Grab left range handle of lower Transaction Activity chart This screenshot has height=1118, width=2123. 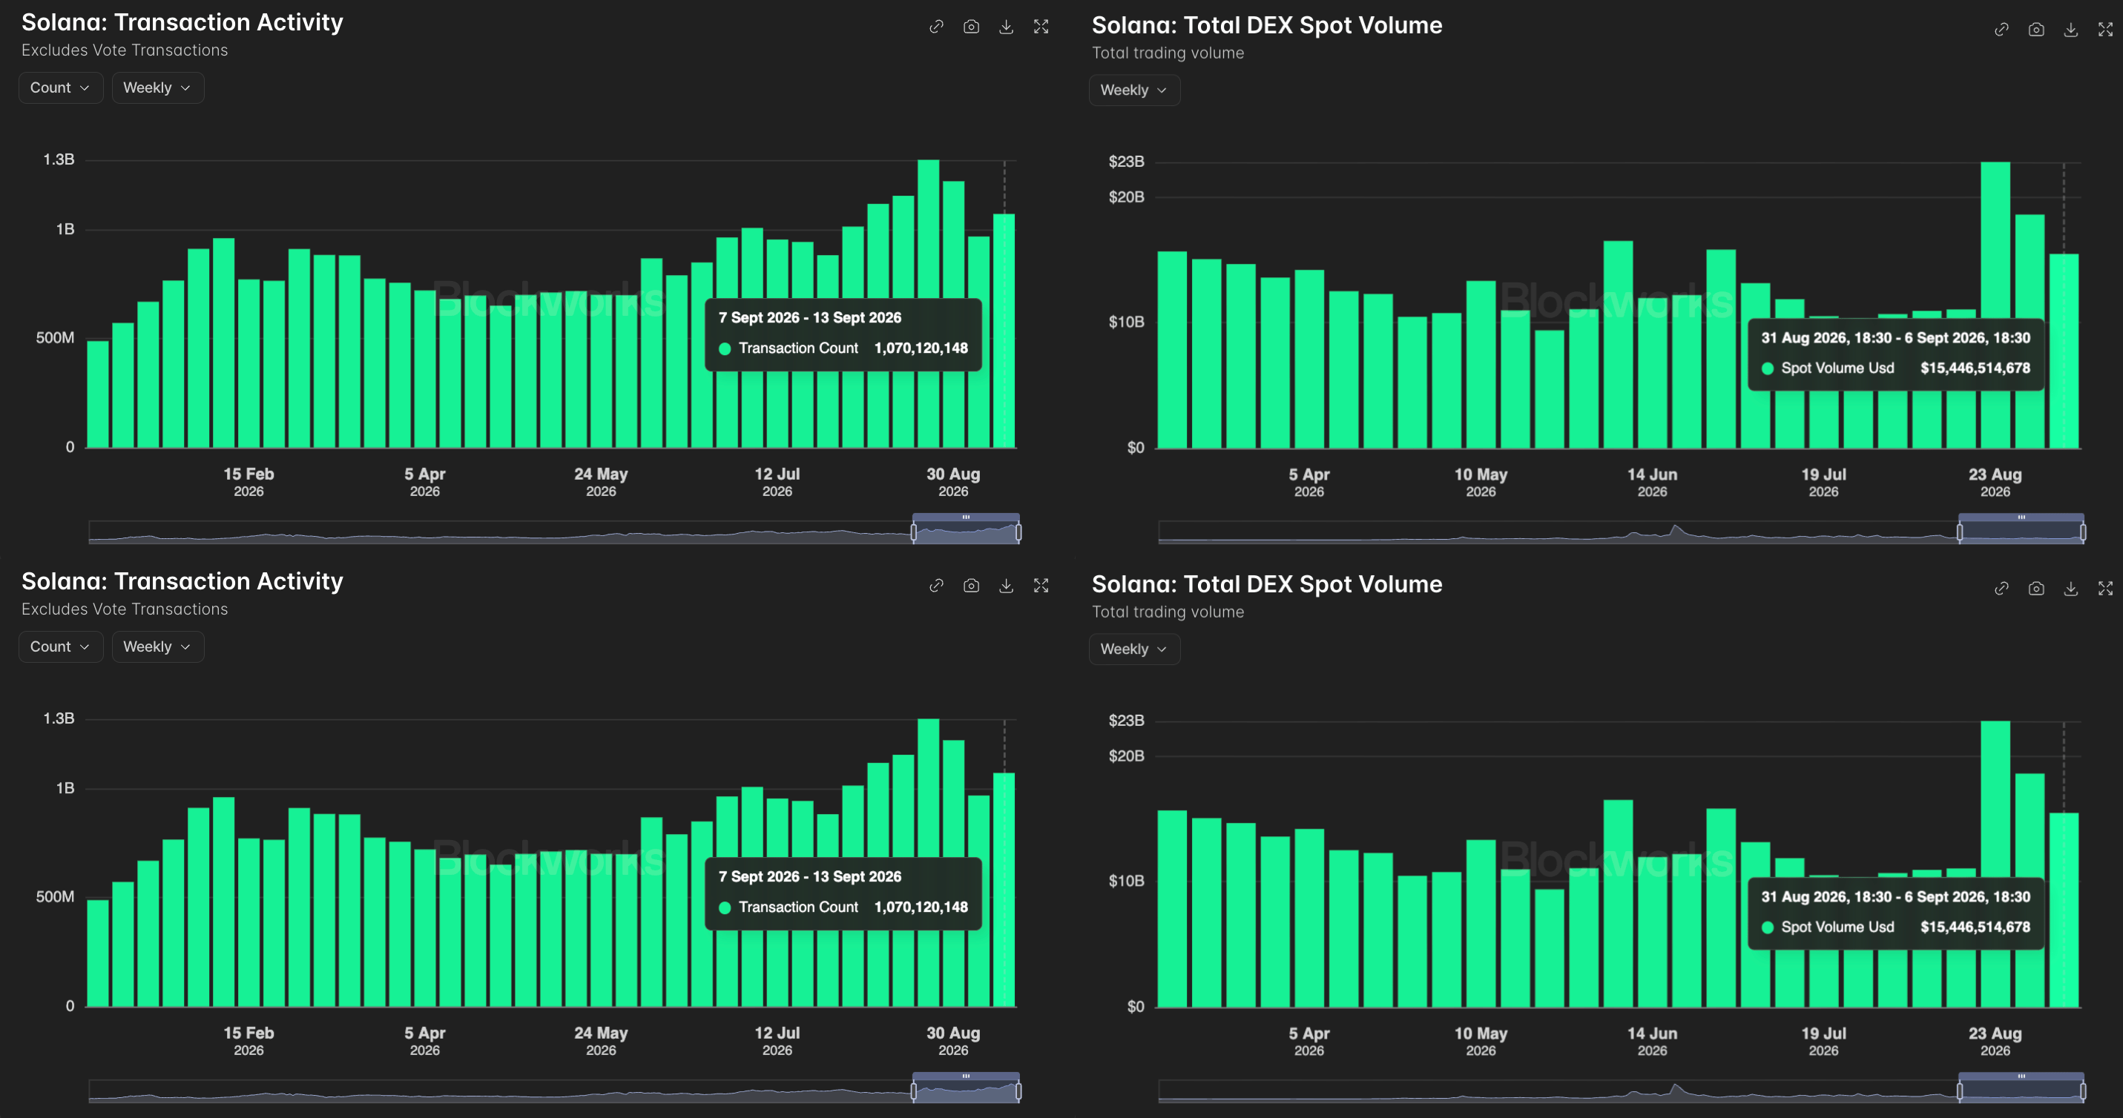pyautogui.click(x=913, y=1091)
